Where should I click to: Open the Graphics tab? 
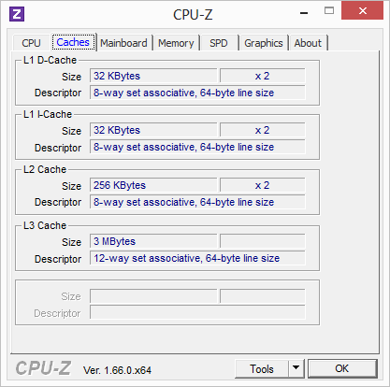(x=264, y=43)
